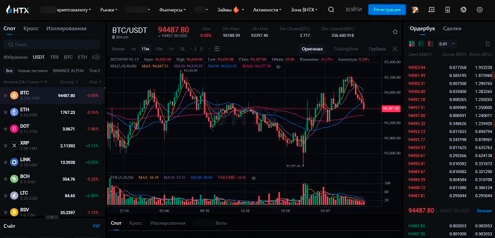This screenshot has height=238, width=495.
Task: Toggle MA indicator visibility eye icon
Action: click(x=278, y=67)
